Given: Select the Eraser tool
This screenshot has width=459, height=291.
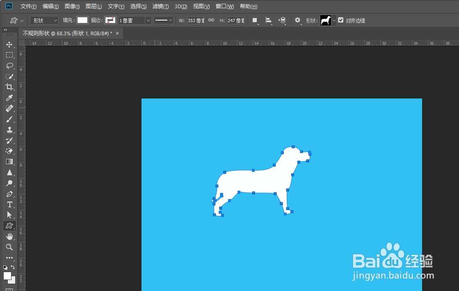Looking at the screenshot, I should (x=9, y=151).
